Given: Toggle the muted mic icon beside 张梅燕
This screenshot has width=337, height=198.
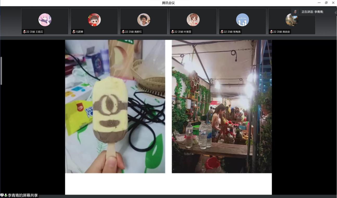Looking at the screenshot, I should pyautogui.click(x=222, y=32).
